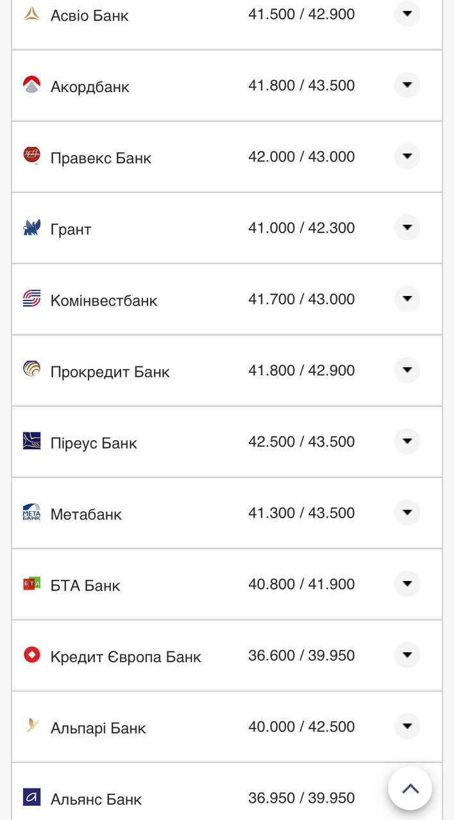
Task: Click the Прокредит Банк logo icon
Action: point(31,370)
